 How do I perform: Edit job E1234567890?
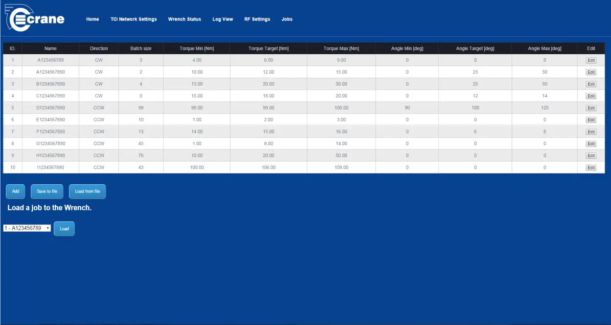click(x=591, y=120)
